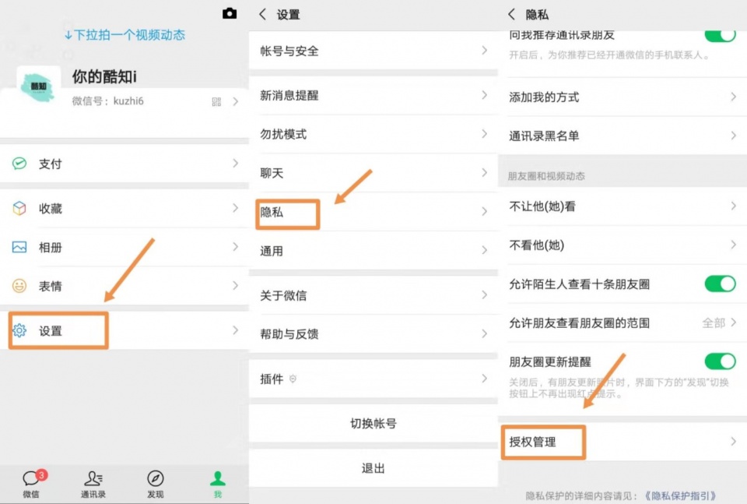The image size is (747, 504).
Task: Open the 帮助与反馈 entry
Action: 373,333
